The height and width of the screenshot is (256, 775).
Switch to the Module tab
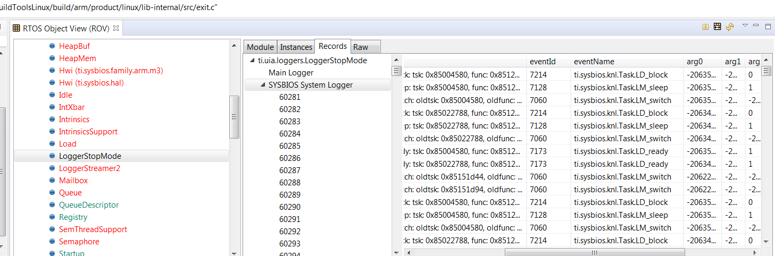pos(260,47)
